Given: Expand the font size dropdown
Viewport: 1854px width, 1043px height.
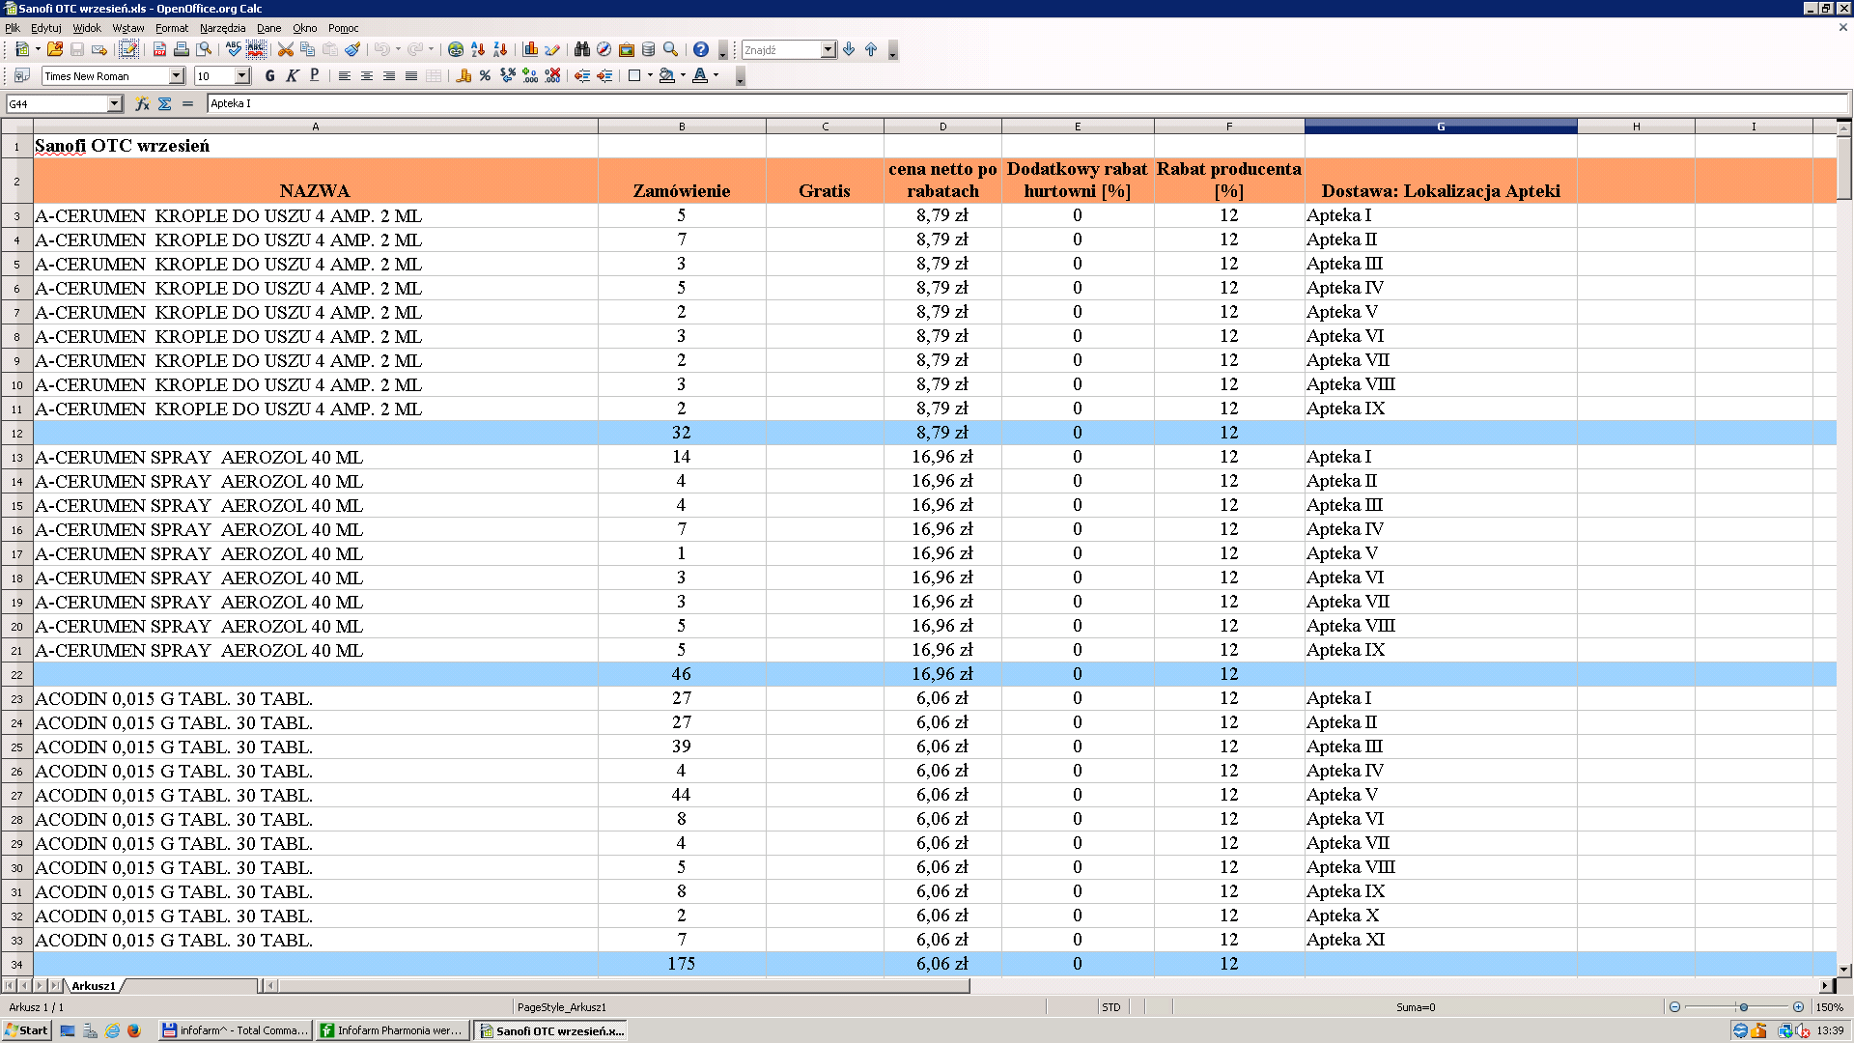Looking at the screenshot, I should (x=242, y=75).
